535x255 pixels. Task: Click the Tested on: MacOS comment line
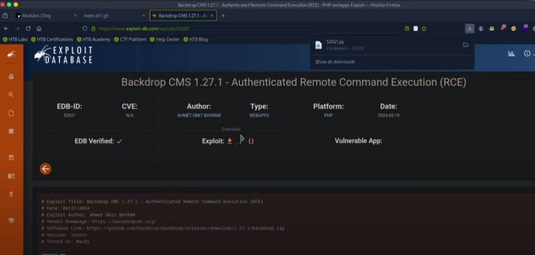65,241
